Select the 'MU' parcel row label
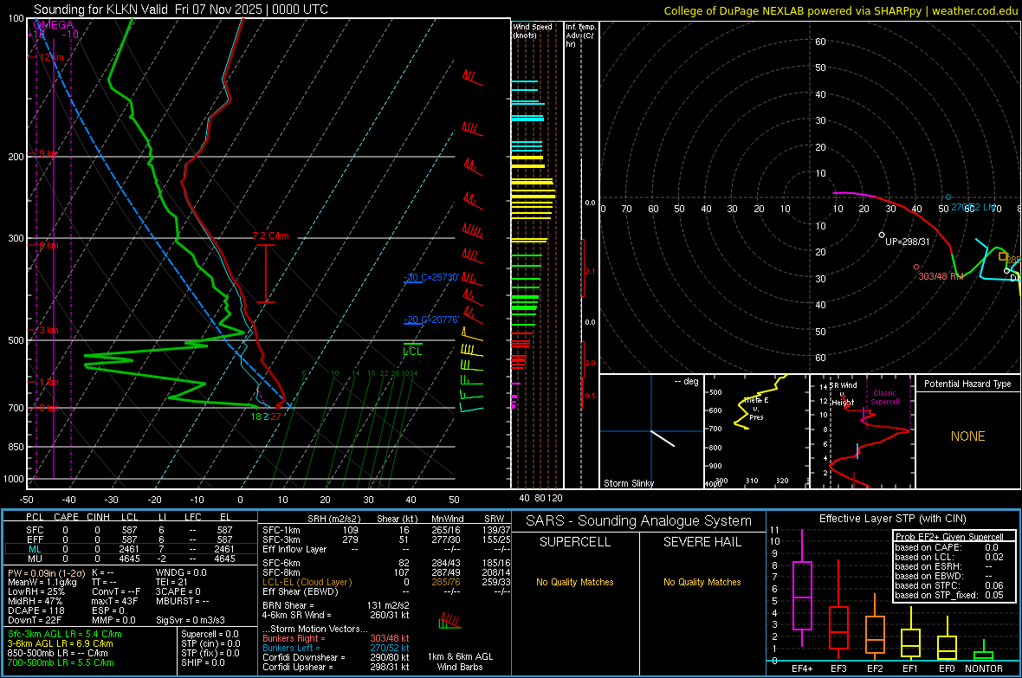This screenshot has height=678, width=1022. click(35, 559)
